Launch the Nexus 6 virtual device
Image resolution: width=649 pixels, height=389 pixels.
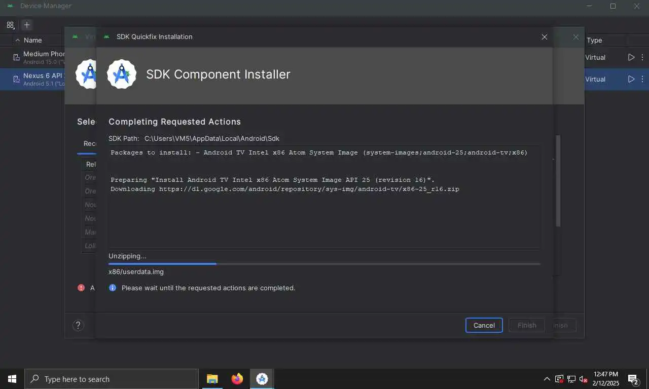tap(631, 79)
